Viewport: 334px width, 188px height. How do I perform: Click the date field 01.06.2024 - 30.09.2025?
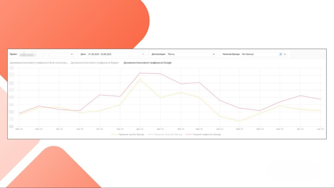pos(114,54)
